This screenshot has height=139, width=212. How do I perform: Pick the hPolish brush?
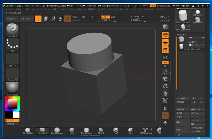[x=101, y=131]
